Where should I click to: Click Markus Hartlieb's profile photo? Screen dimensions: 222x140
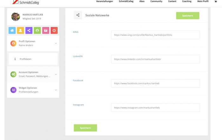[x=16, y=17]
